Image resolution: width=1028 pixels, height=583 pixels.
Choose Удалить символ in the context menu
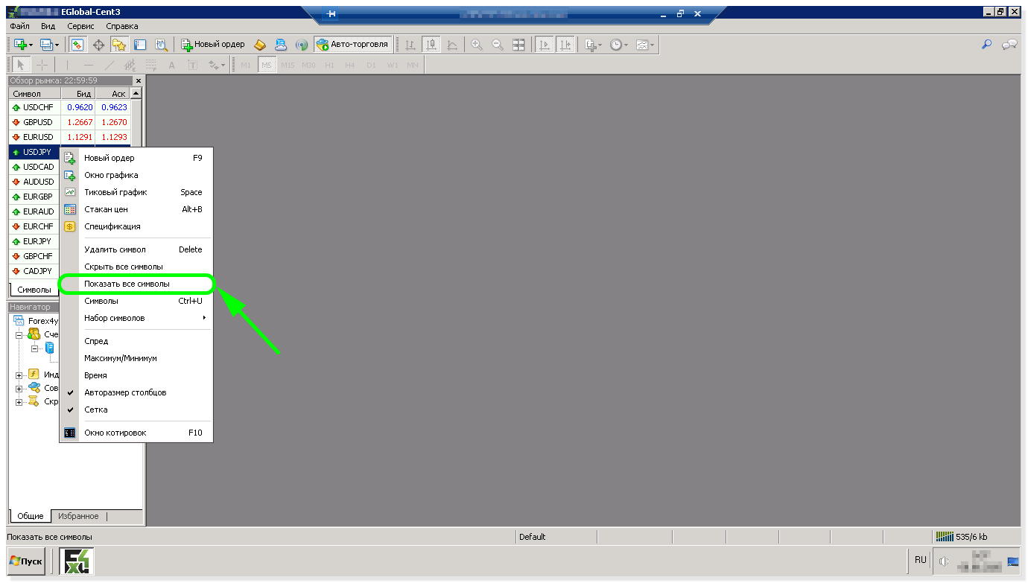coord(136,249)
